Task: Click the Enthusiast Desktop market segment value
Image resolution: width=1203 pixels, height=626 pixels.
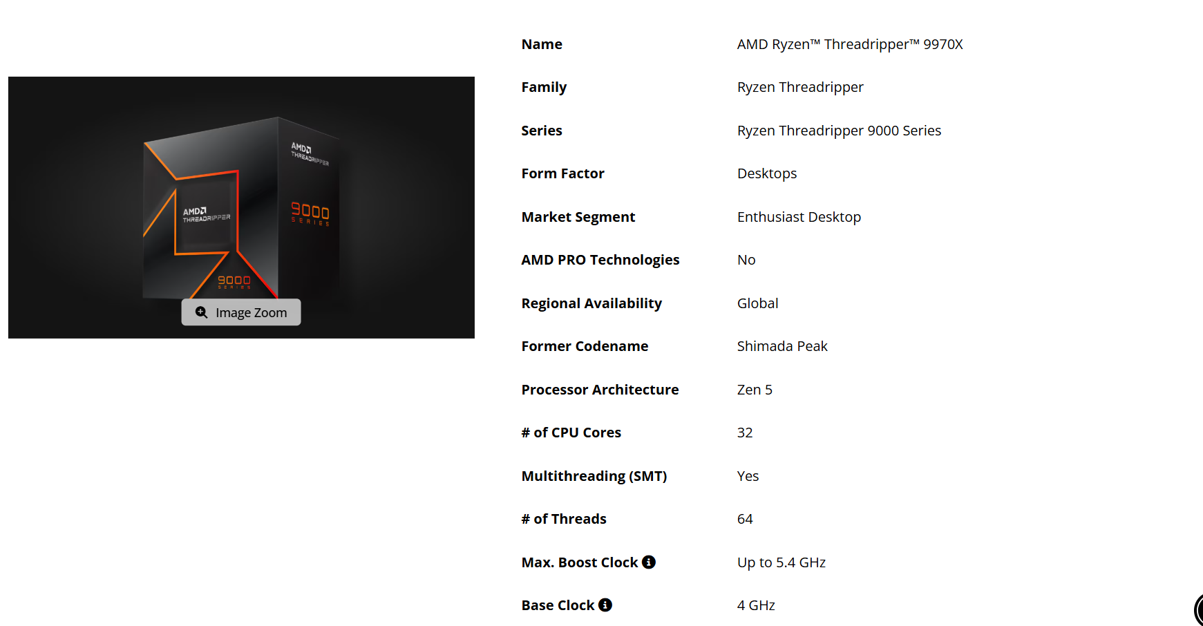Action: click(798, 217)
